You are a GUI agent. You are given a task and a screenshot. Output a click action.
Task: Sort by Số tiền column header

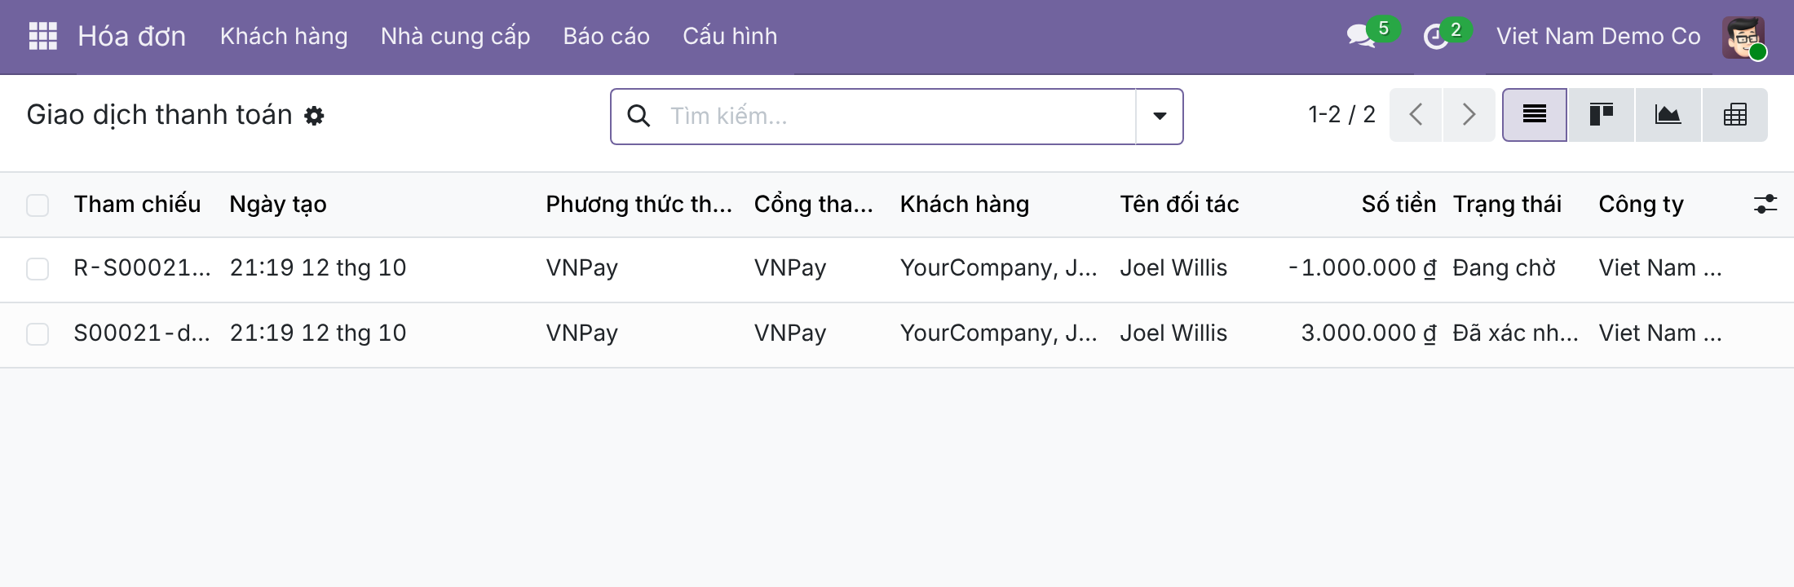point(1399,204)
